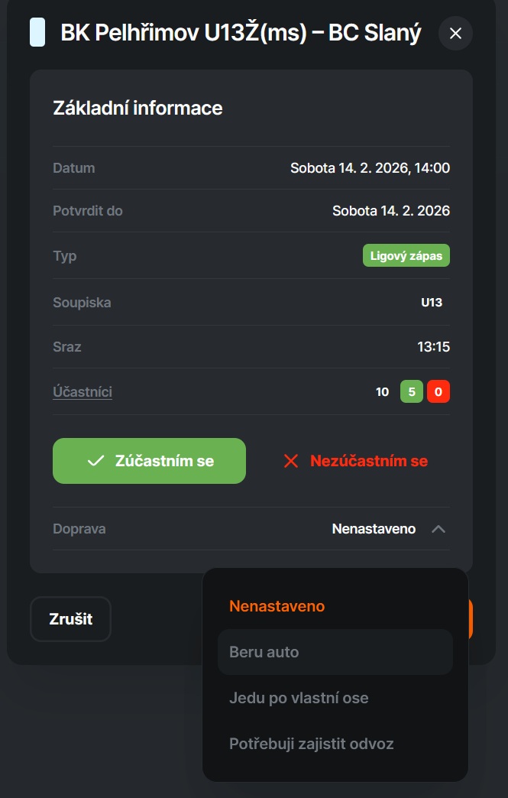Click the Ligový zápas type badge

406,256
